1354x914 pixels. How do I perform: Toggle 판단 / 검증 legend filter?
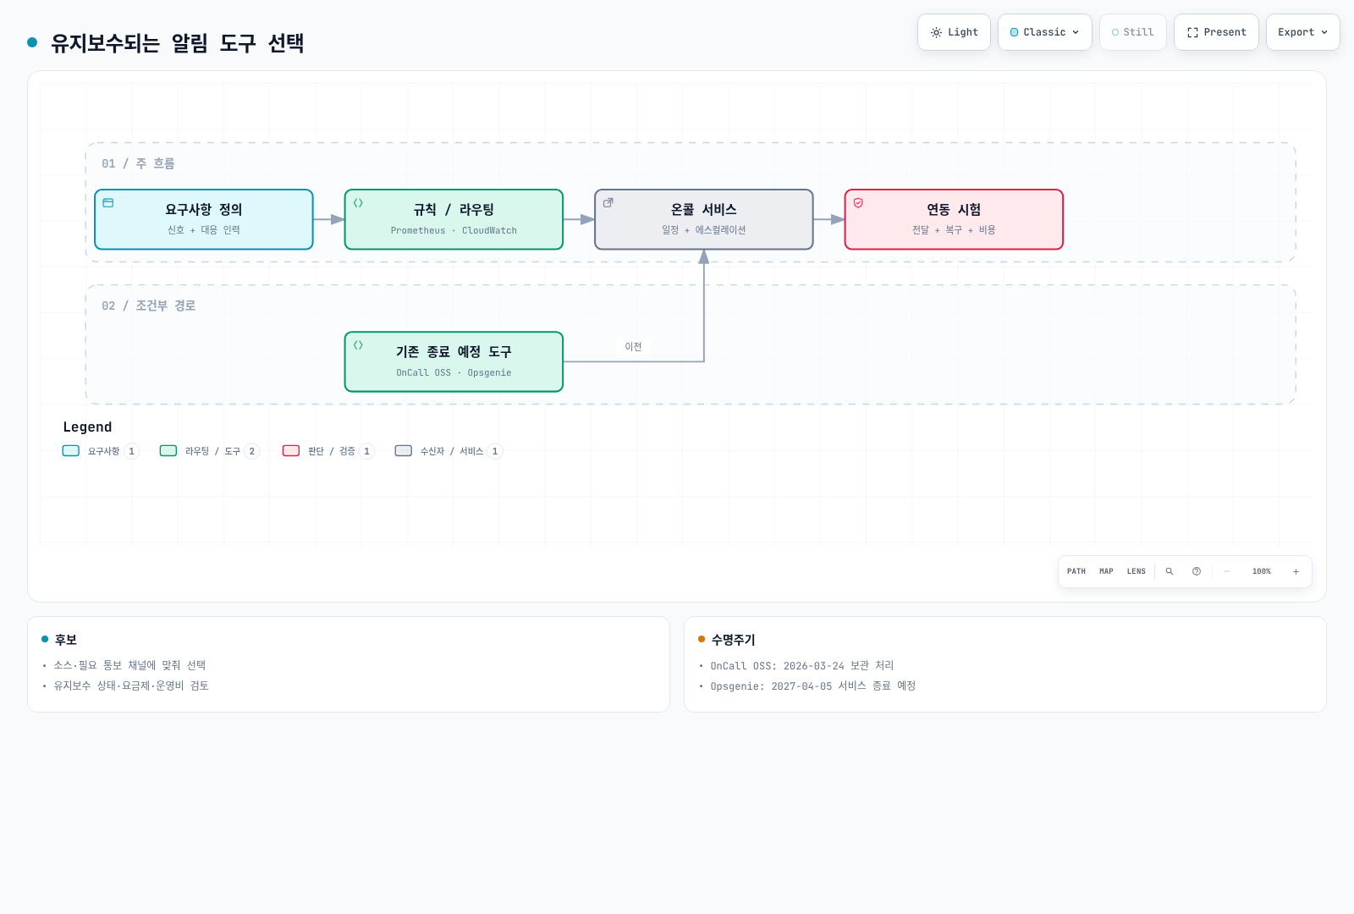click(328, 451)
